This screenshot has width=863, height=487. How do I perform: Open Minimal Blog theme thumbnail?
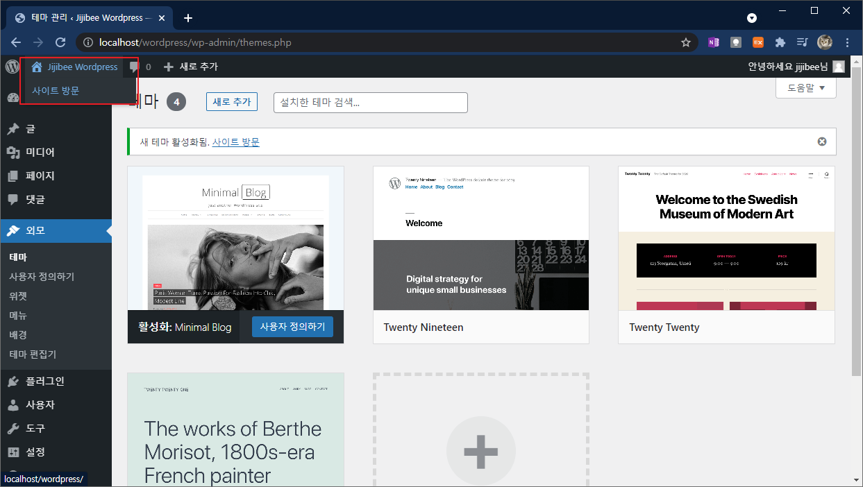[x=235, y=238]
